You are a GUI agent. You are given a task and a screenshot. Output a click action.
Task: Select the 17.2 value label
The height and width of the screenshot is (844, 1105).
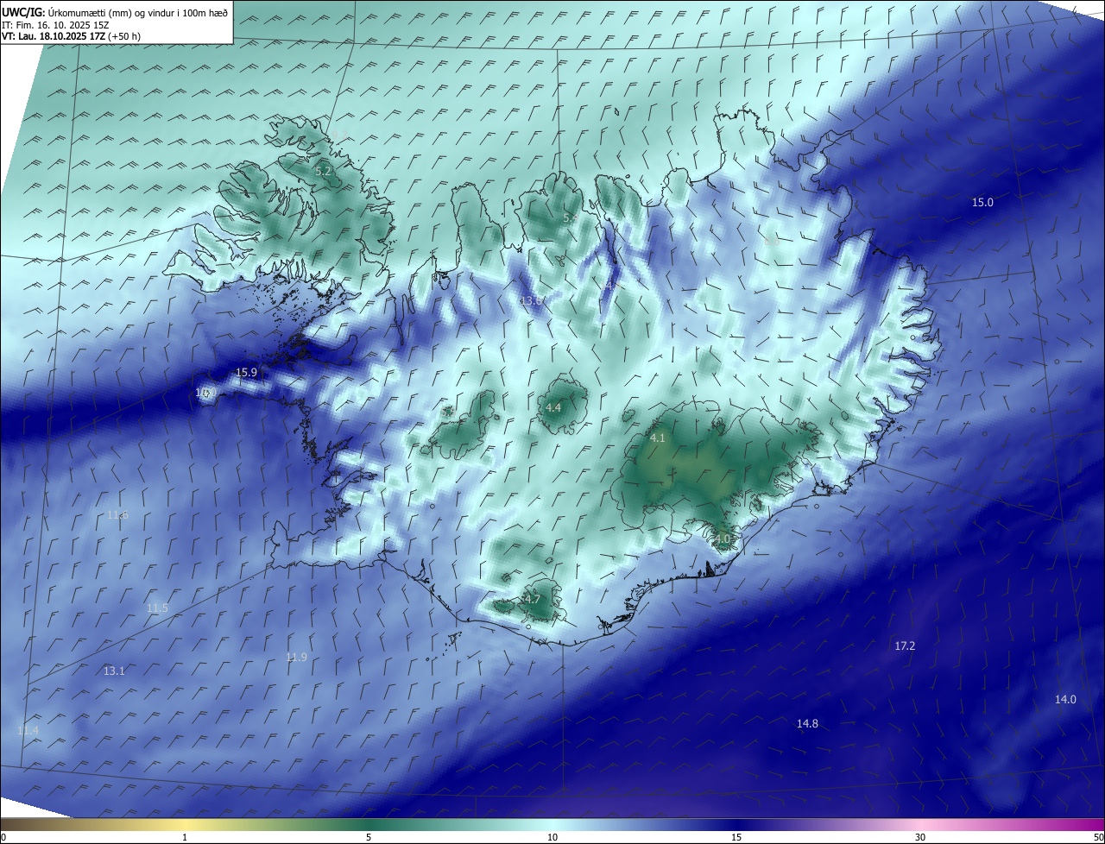[905, 646]
